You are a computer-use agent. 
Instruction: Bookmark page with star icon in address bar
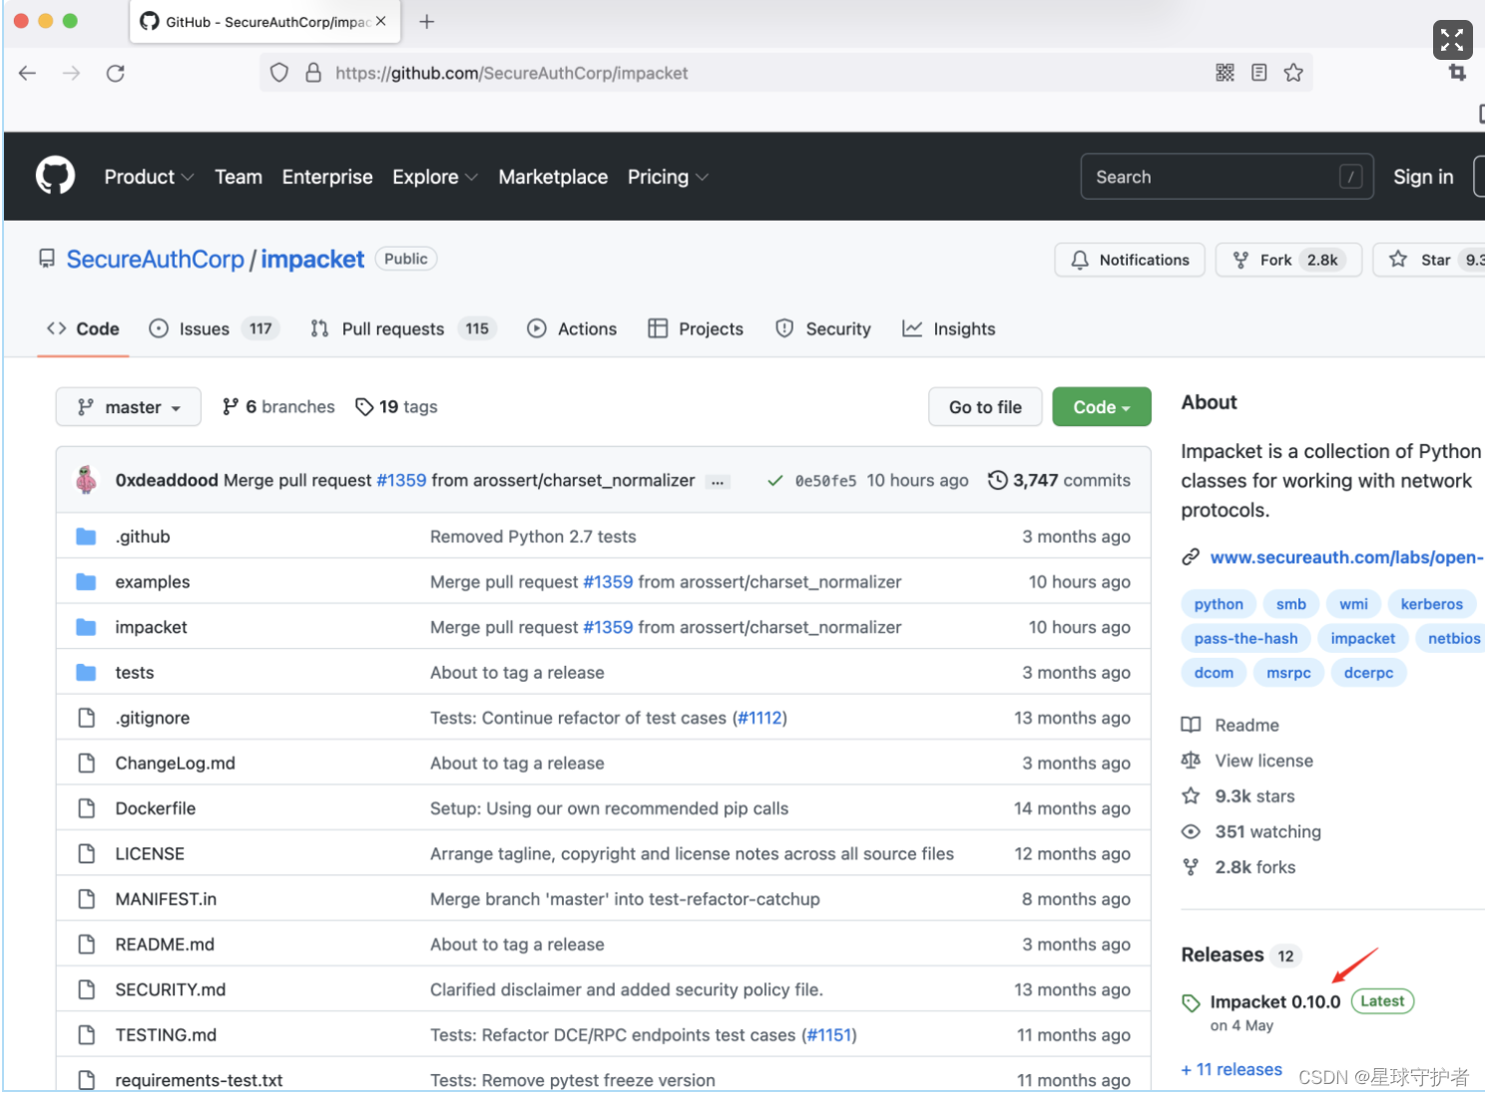pos(1293,72)
